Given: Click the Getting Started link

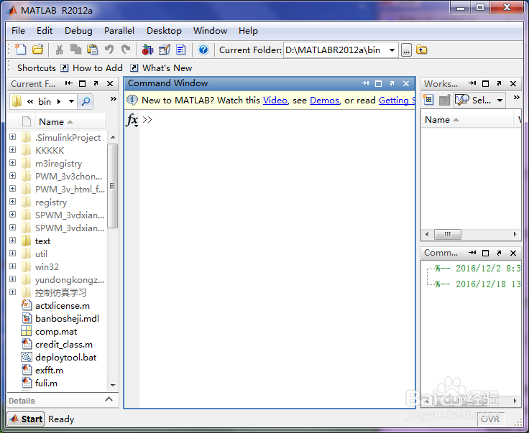Looking at the screenshot, I should coord(397,101).
